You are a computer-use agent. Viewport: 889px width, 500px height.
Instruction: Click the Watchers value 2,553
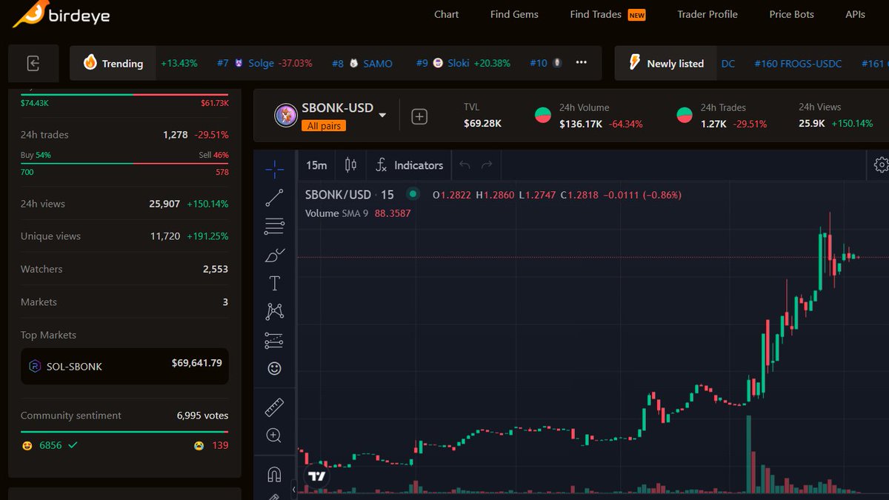click(216, 269)
